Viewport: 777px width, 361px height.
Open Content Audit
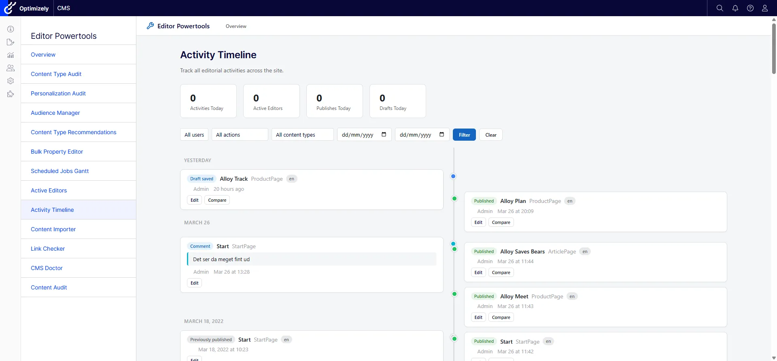(x=79, y=287)
